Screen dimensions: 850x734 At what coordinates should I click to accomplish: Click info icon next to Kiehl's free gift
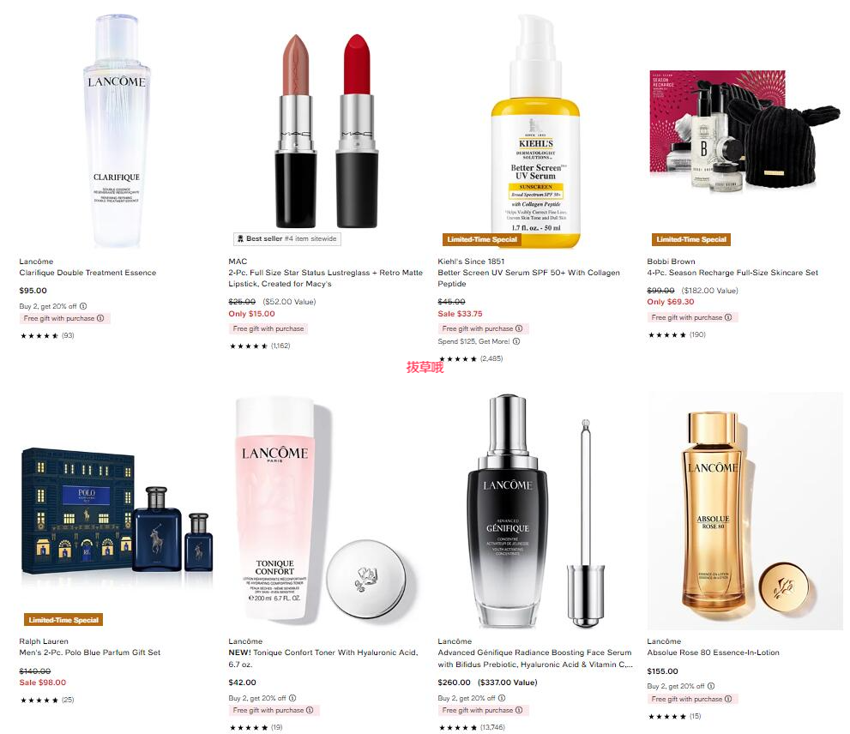519,328
